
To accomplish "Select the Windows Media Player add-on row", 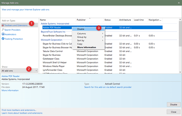I will 54,66.
